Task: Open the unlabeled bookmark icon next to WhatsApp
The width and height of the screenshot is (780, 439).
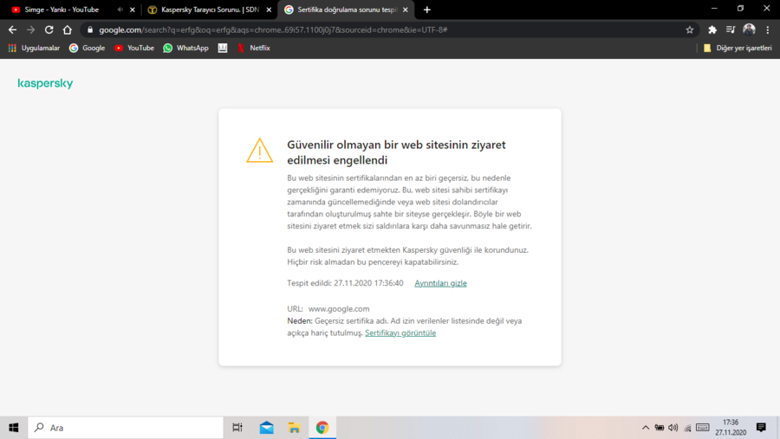Action: pos(223,48)
